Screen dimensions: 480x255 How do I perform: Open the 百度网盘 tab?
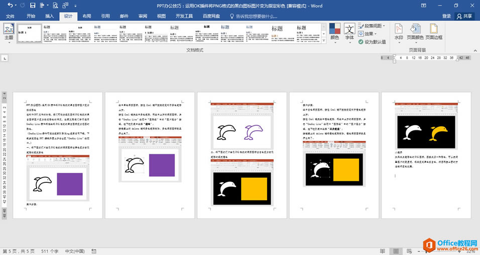pos(211,16)
